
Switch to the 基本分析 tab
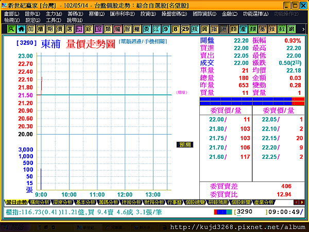tap(85, 202)
